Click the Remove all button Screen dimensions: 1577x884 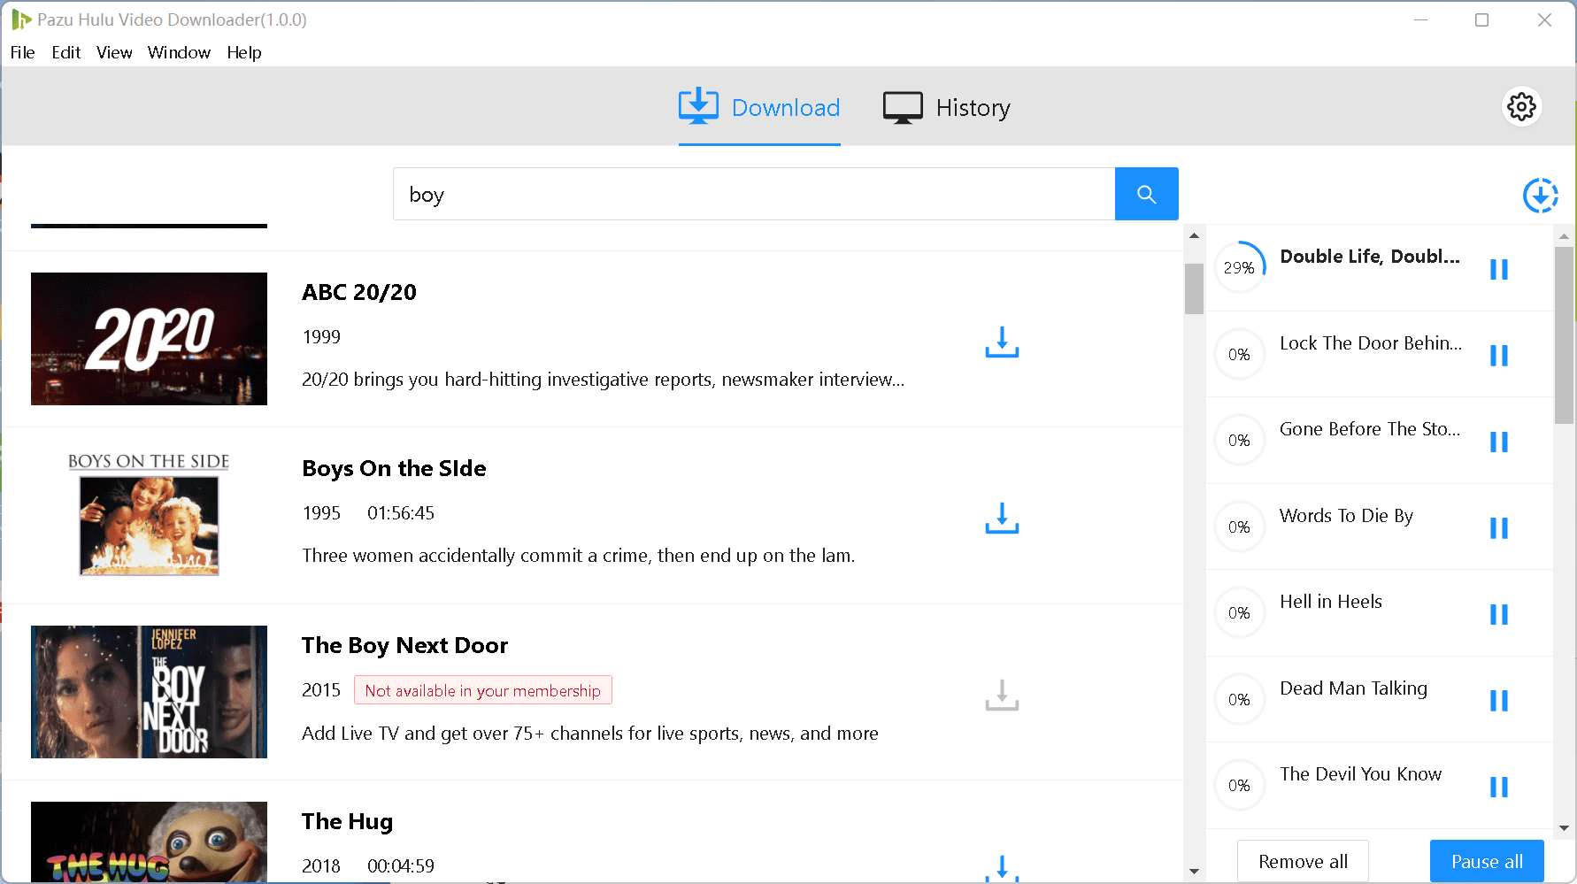[1303, 861]
